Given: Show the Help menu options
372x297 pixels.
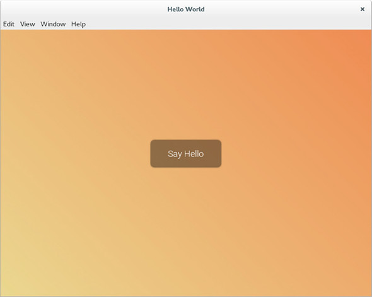Looking at the screenshot, I should pyautogui.click(x=79, y=24).
